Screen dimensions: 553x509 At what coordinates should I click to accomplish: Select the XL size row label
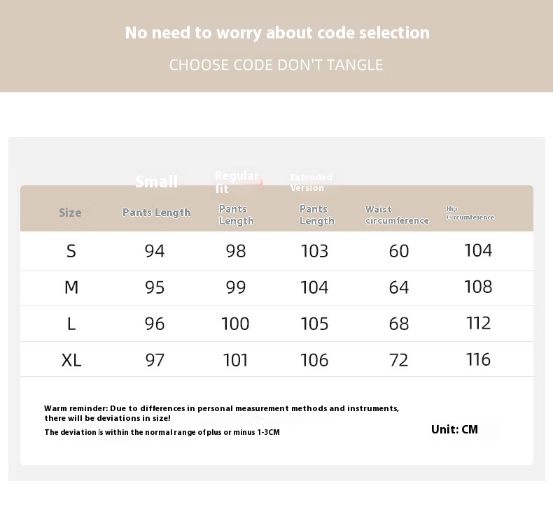[x=71, y=360]
